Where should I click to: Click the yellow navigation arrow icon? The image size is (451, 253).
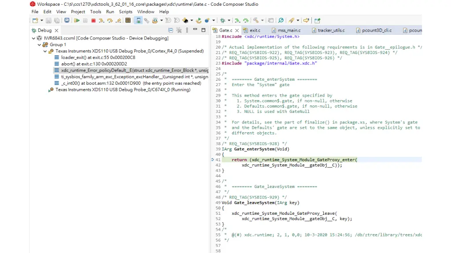(306, 20)
